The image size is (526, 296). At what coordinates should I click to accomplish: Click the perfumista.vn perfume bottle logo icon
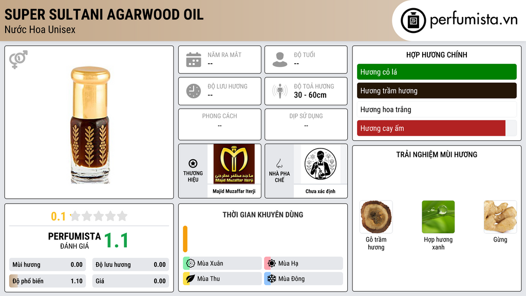point(413,21)
